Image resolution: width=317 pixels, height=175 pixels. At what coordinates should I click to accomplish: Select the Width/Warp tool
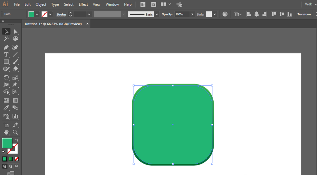[x=6, y=85]
